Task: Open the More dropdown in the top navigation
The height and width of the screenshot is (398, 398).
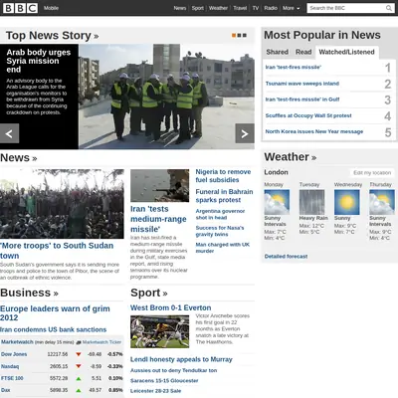Action: (291, 8)
